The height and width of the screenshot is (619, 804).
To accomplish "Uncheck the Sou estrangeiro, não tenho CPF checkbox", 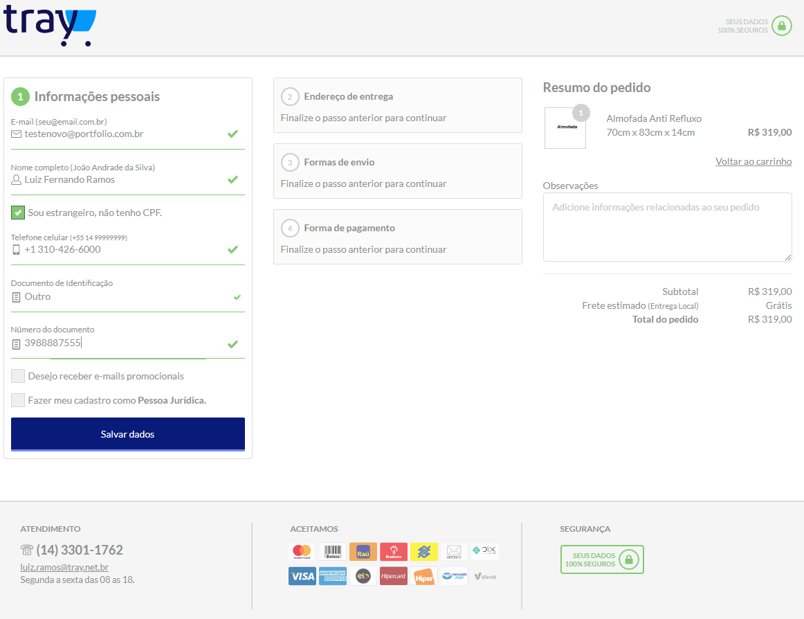I will tap(18, 213).
